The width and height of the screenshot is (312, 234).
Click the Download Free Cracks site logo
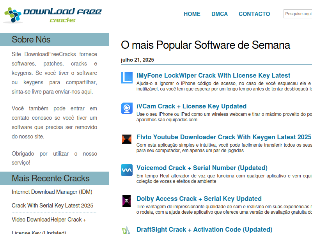point(53,15)
